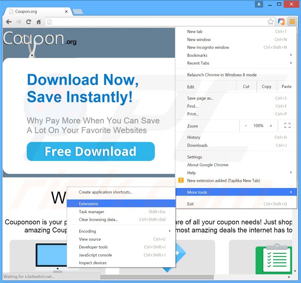The width and height of the screenshot is (301, 283).
Task: Open Extensions from More tools
Action: tap(121, 204)
